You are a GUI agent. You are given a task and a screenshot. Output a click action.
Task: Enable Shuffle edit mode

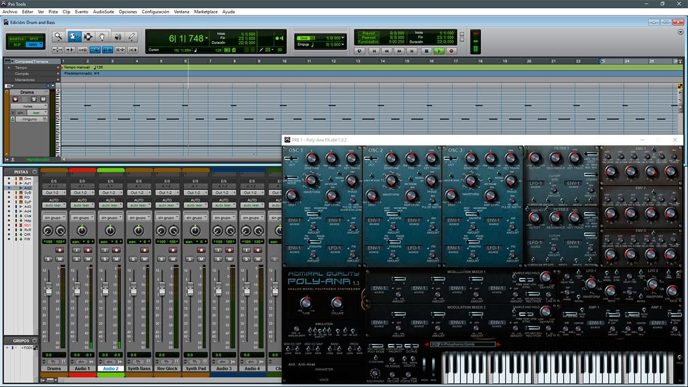pos(17,38)
